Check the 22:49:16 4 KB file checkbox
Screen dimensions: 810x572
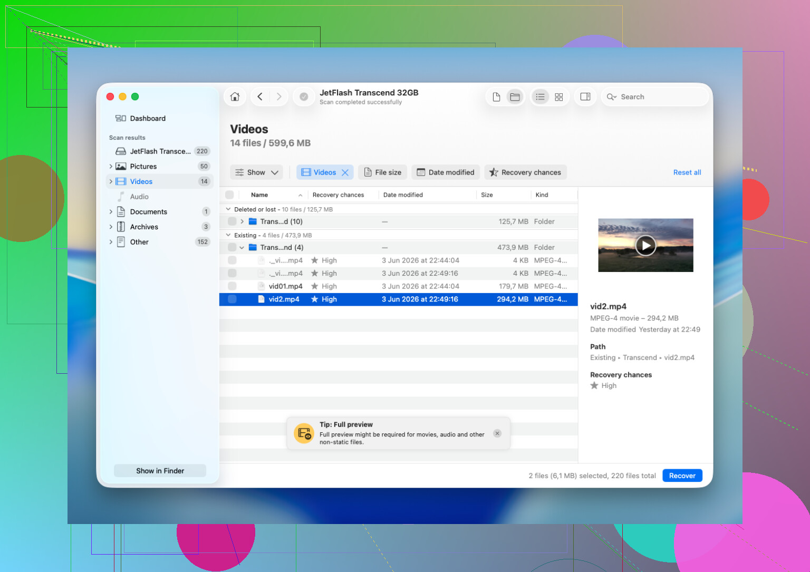coord(232,273)
